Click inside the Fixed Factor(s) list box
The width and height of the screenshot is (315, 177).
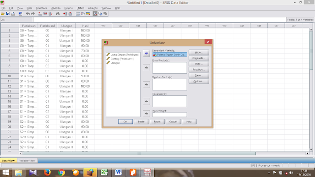click(x=169, y=68)
